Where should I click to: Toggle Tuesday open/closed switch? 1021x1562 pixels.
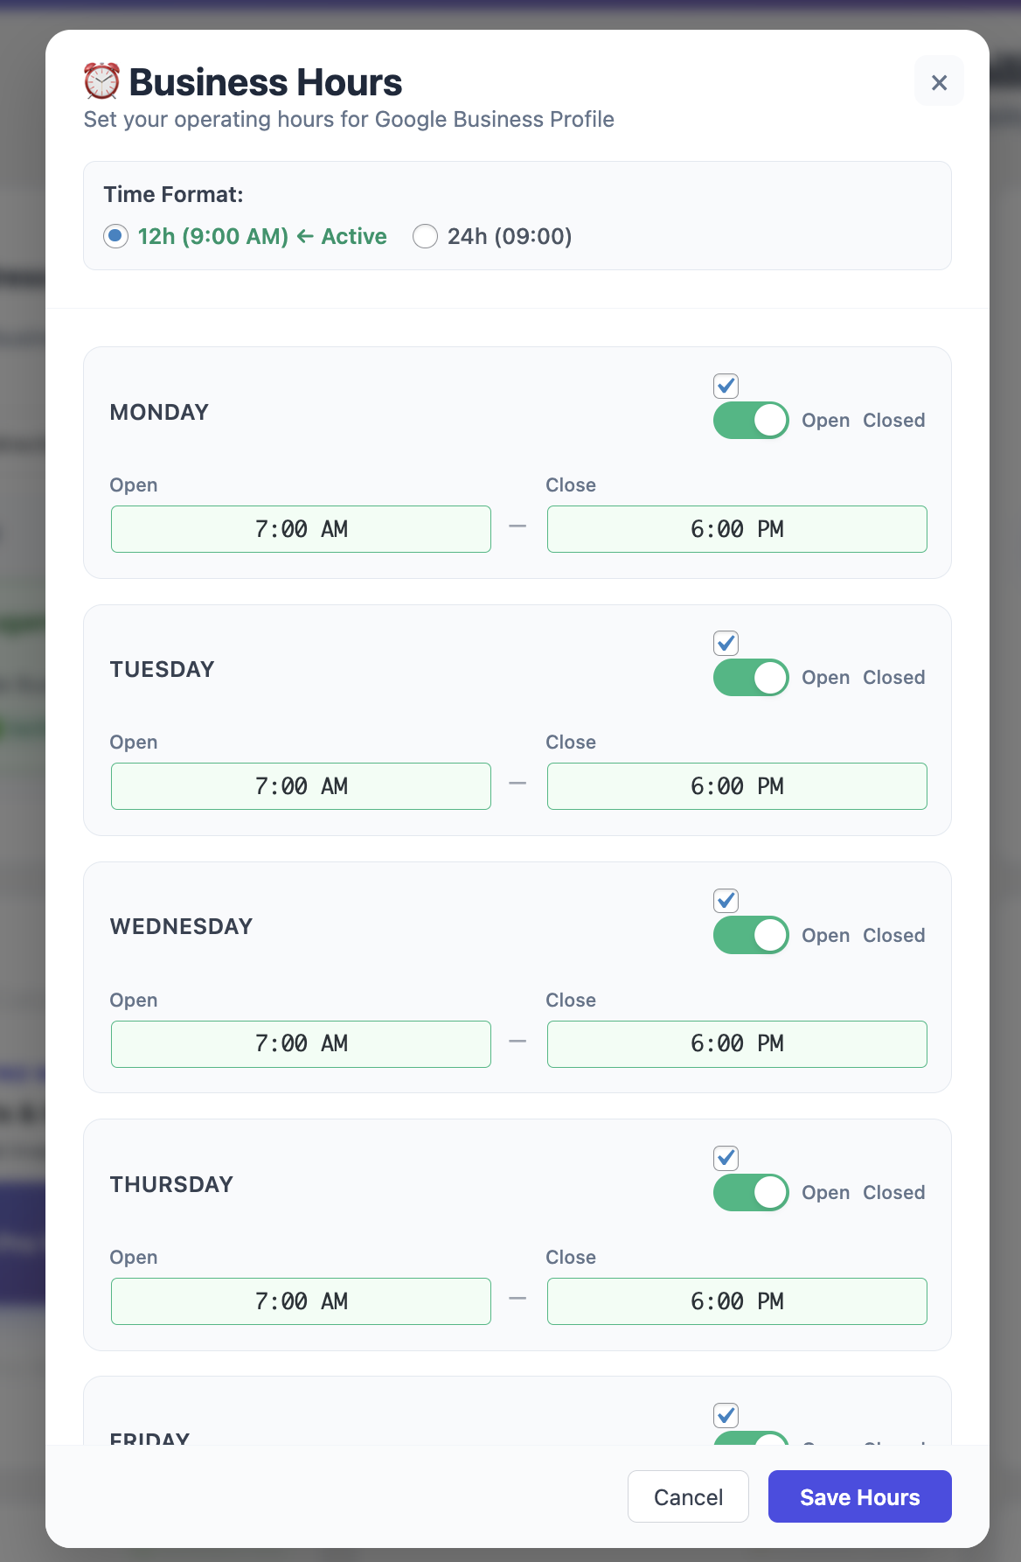tap(750, 677)
